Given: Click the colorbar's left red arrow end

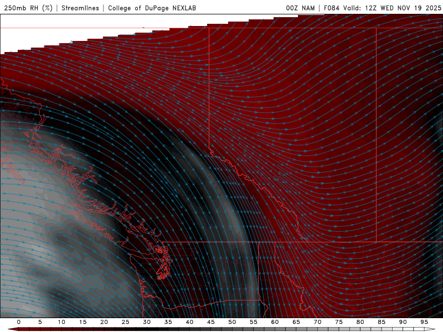Looking at the screenshot, I should (13, 329).
